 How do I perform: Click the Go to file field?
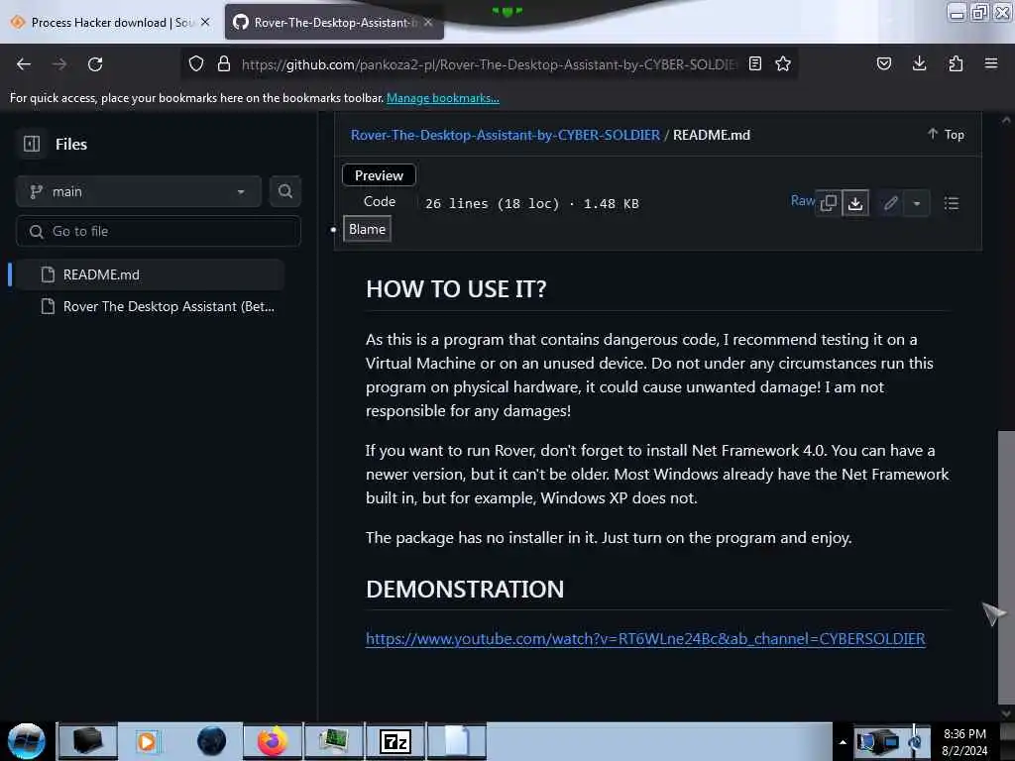tap(159, 231)
